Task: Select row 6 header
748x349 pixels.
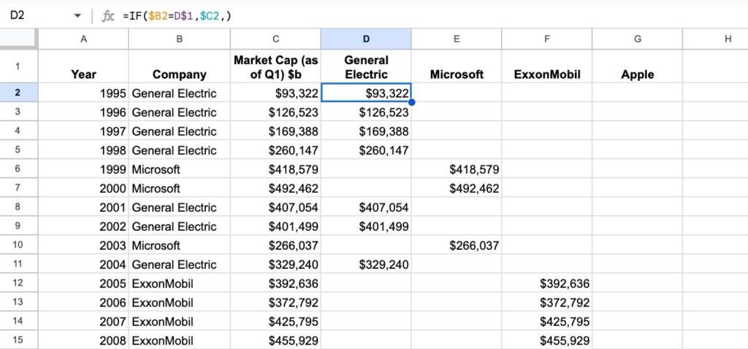Action: pyautogui.click(x=18, y=169)
